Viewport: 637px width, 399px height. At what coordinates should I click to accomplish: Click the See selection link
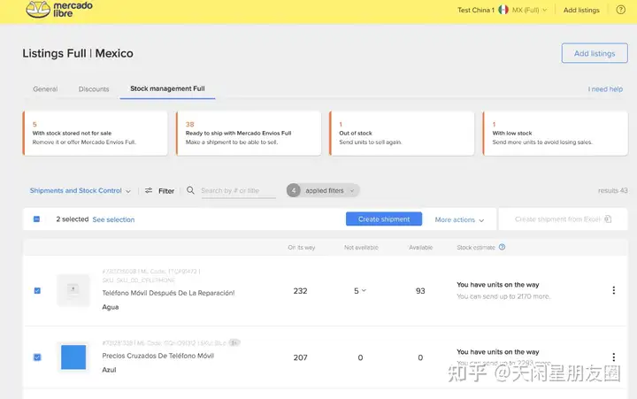tap(113, 219)
